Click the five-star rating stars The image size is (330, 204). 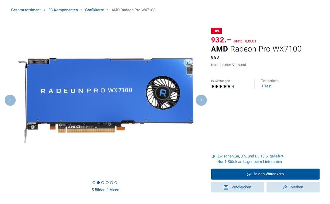tap(221, 86)
